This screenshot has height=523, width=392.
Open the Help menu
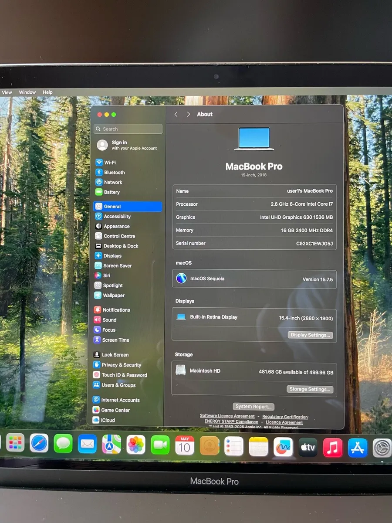47,92
